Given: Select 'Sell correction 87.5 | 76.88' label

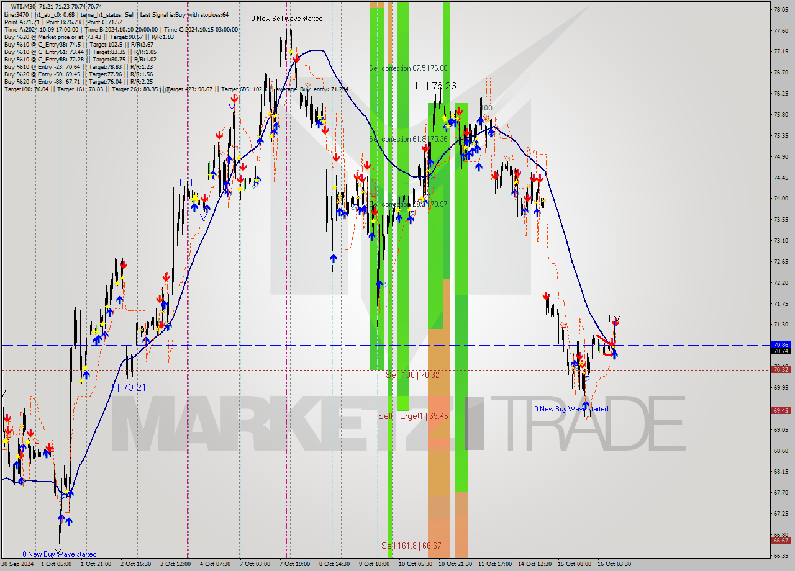Looking at the screenshot, I should (x=408, y=68).
